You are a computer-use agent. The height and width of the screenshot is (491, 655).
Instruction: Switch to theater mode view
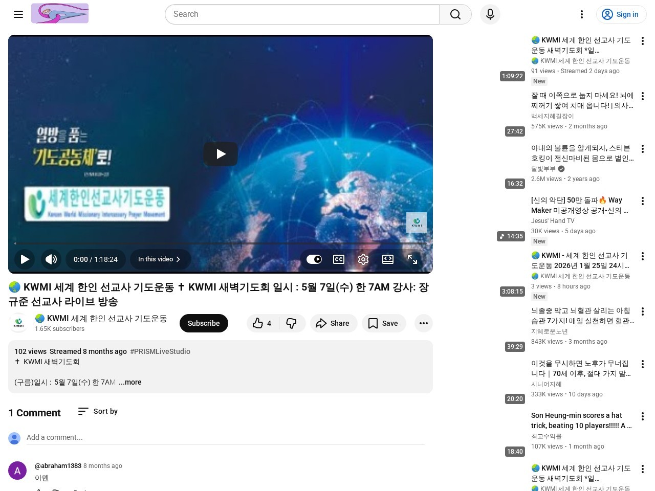(388, 259)
